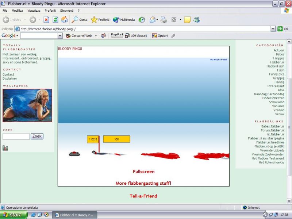This screenshot has height=219, width=292.
Task: Open the Messenger people icon
Action: pos(196,20)
